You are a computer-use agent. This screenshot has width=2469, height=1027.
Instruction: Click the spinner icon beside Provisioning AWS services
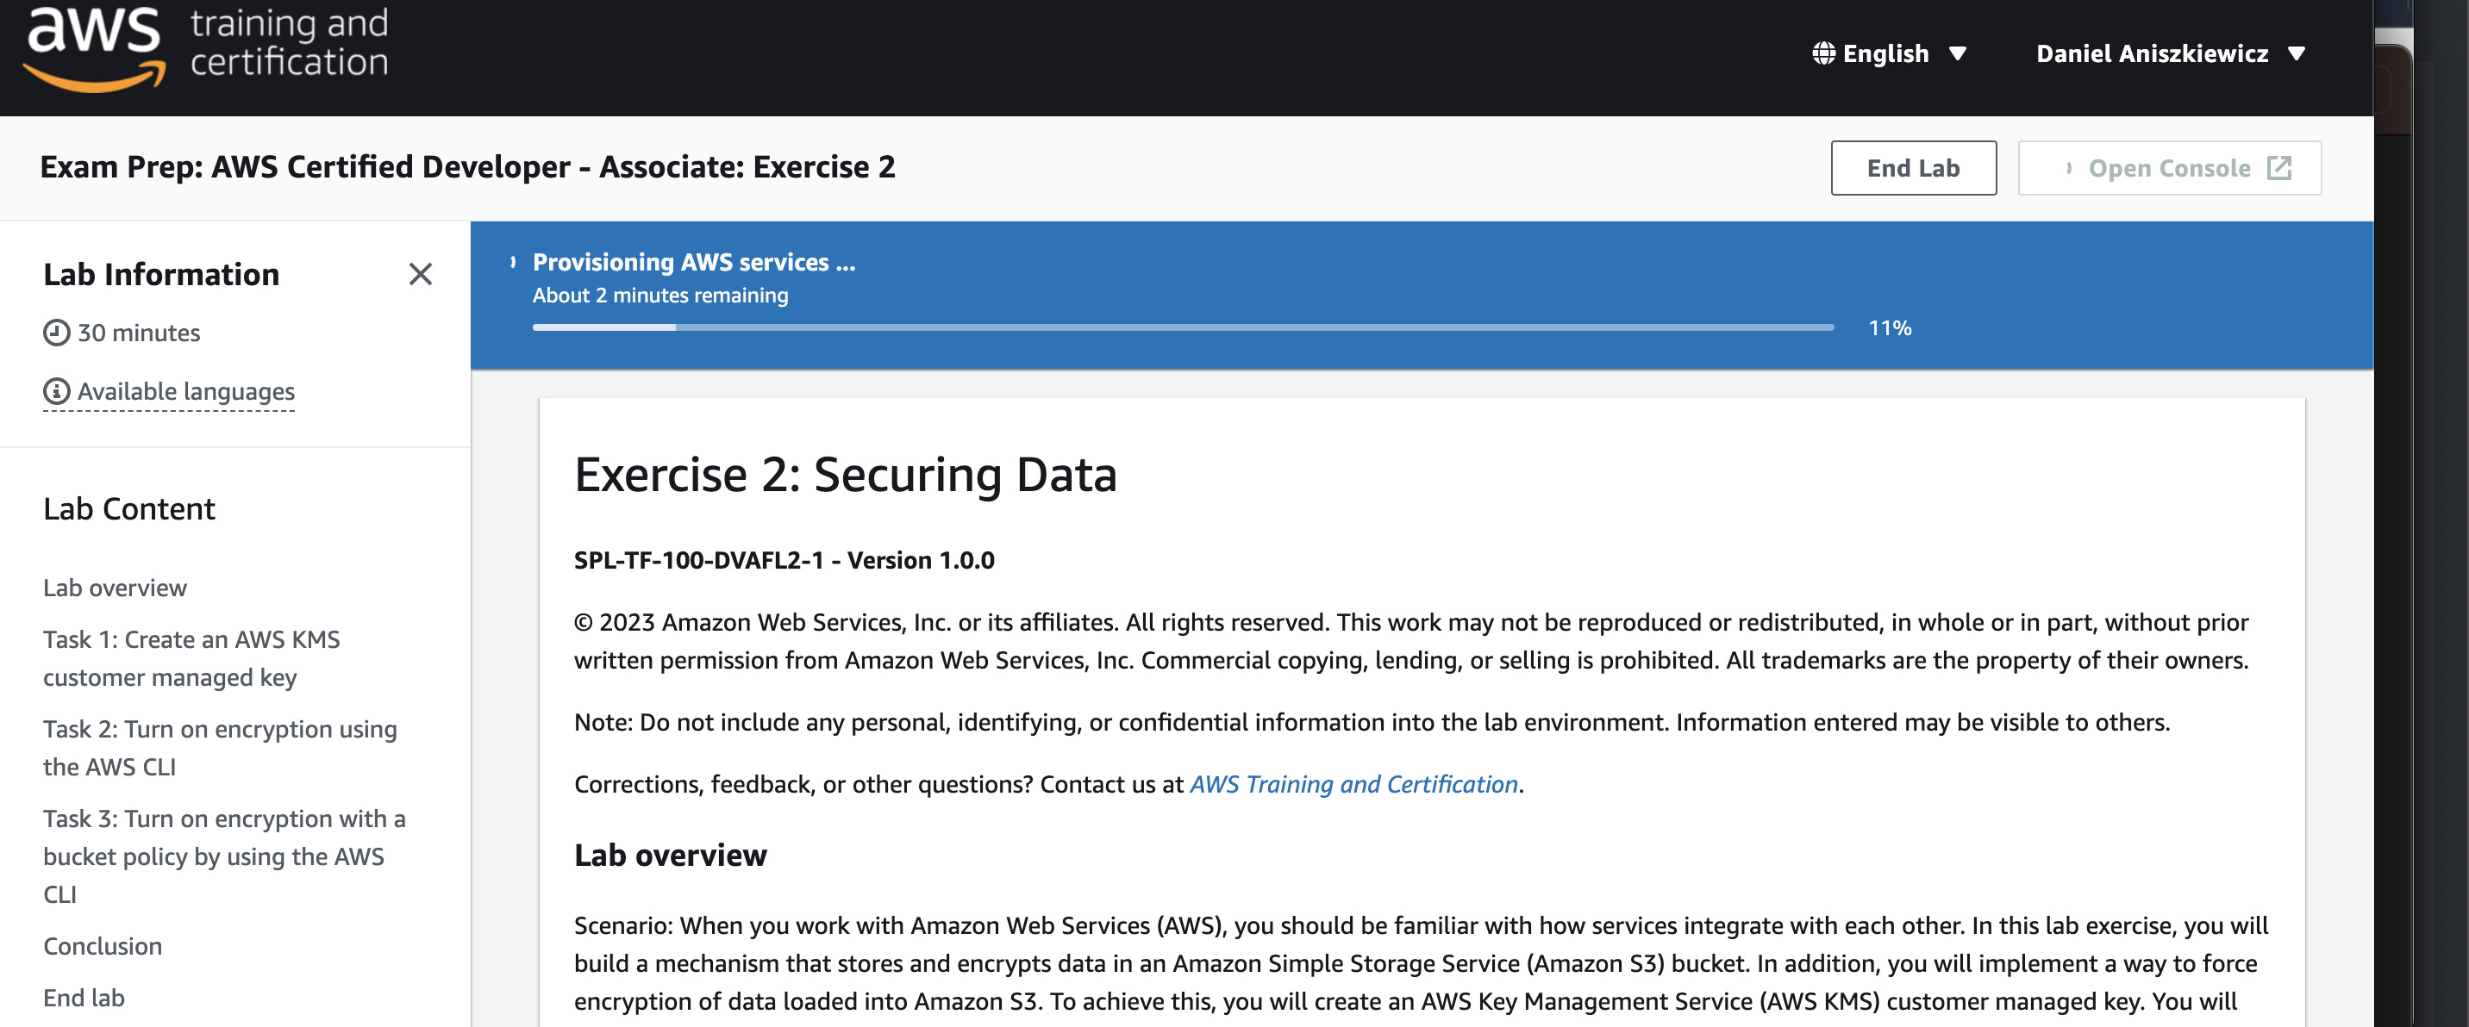(x=513, y=262)
